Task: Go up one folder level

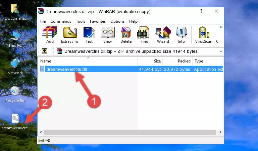Action: tap(45, 51)
